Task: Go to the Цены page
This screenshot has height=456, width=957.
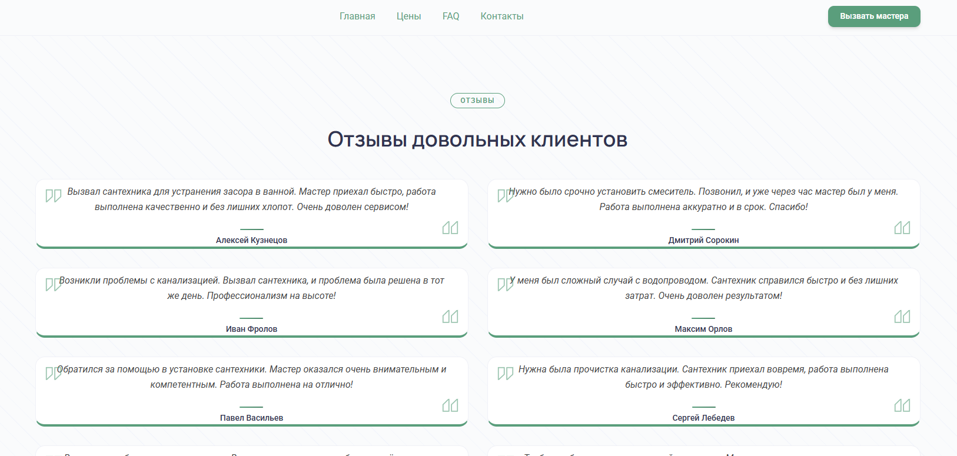Action: [408, 16]
